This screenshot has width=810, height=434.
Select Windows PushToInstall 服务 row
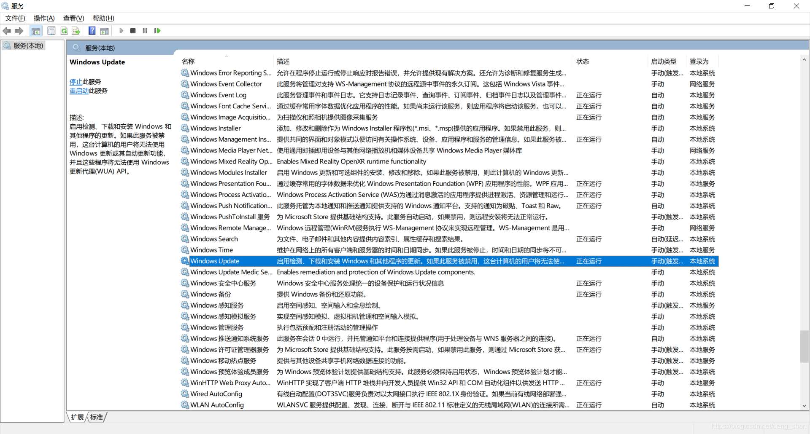pos(449,217)
